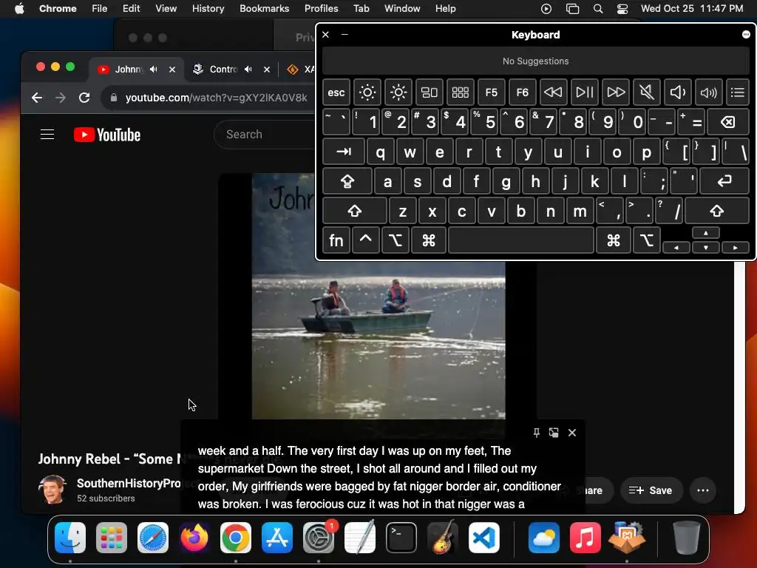Tap the tab key on Keyboard
Image resolution: width=757 pixels, height=568 pixels.
pyautogui.click(x=343, y=152)
